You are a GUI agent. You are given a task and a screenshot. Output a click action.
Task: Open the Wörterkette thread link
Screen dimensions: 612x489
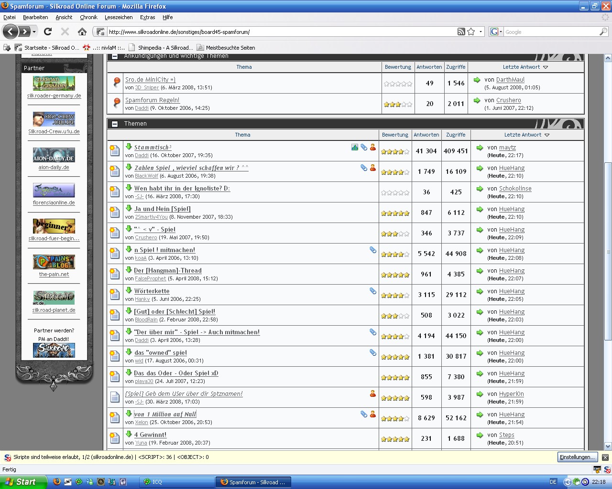pyautogui.click(x=152, y=291)
